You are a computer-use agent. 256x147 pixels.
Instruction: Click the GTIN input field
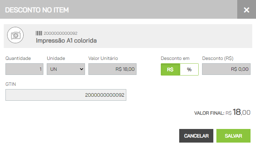point(66,95)
